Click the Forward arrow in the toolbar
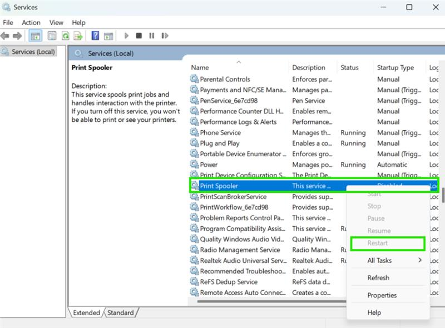This screenshot has height=328, width=445. pos(17,36)
